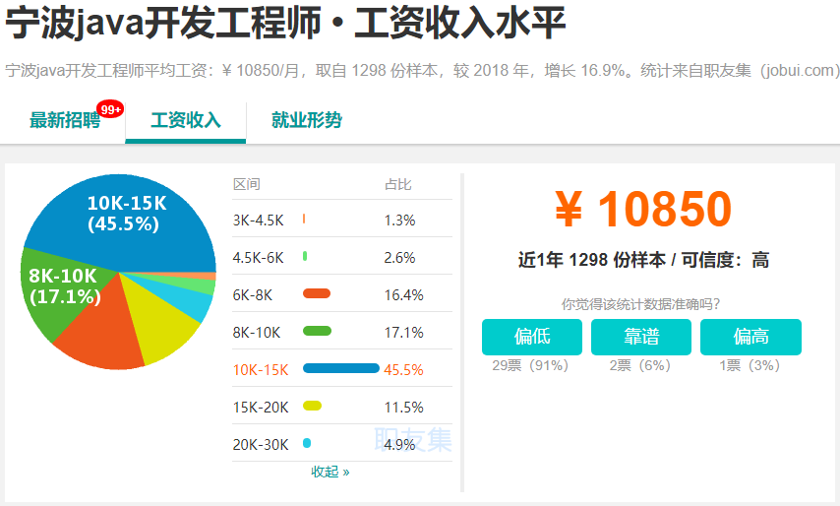Click the 你觉得该统计数据准确吗 question text
The image size is (840, 506).
coord(640,304)
